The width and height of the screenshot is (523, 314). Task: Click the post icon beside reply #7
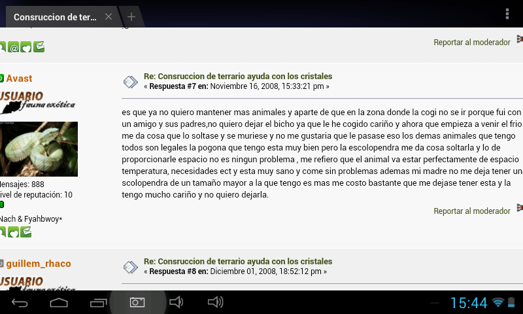[130, 82]
